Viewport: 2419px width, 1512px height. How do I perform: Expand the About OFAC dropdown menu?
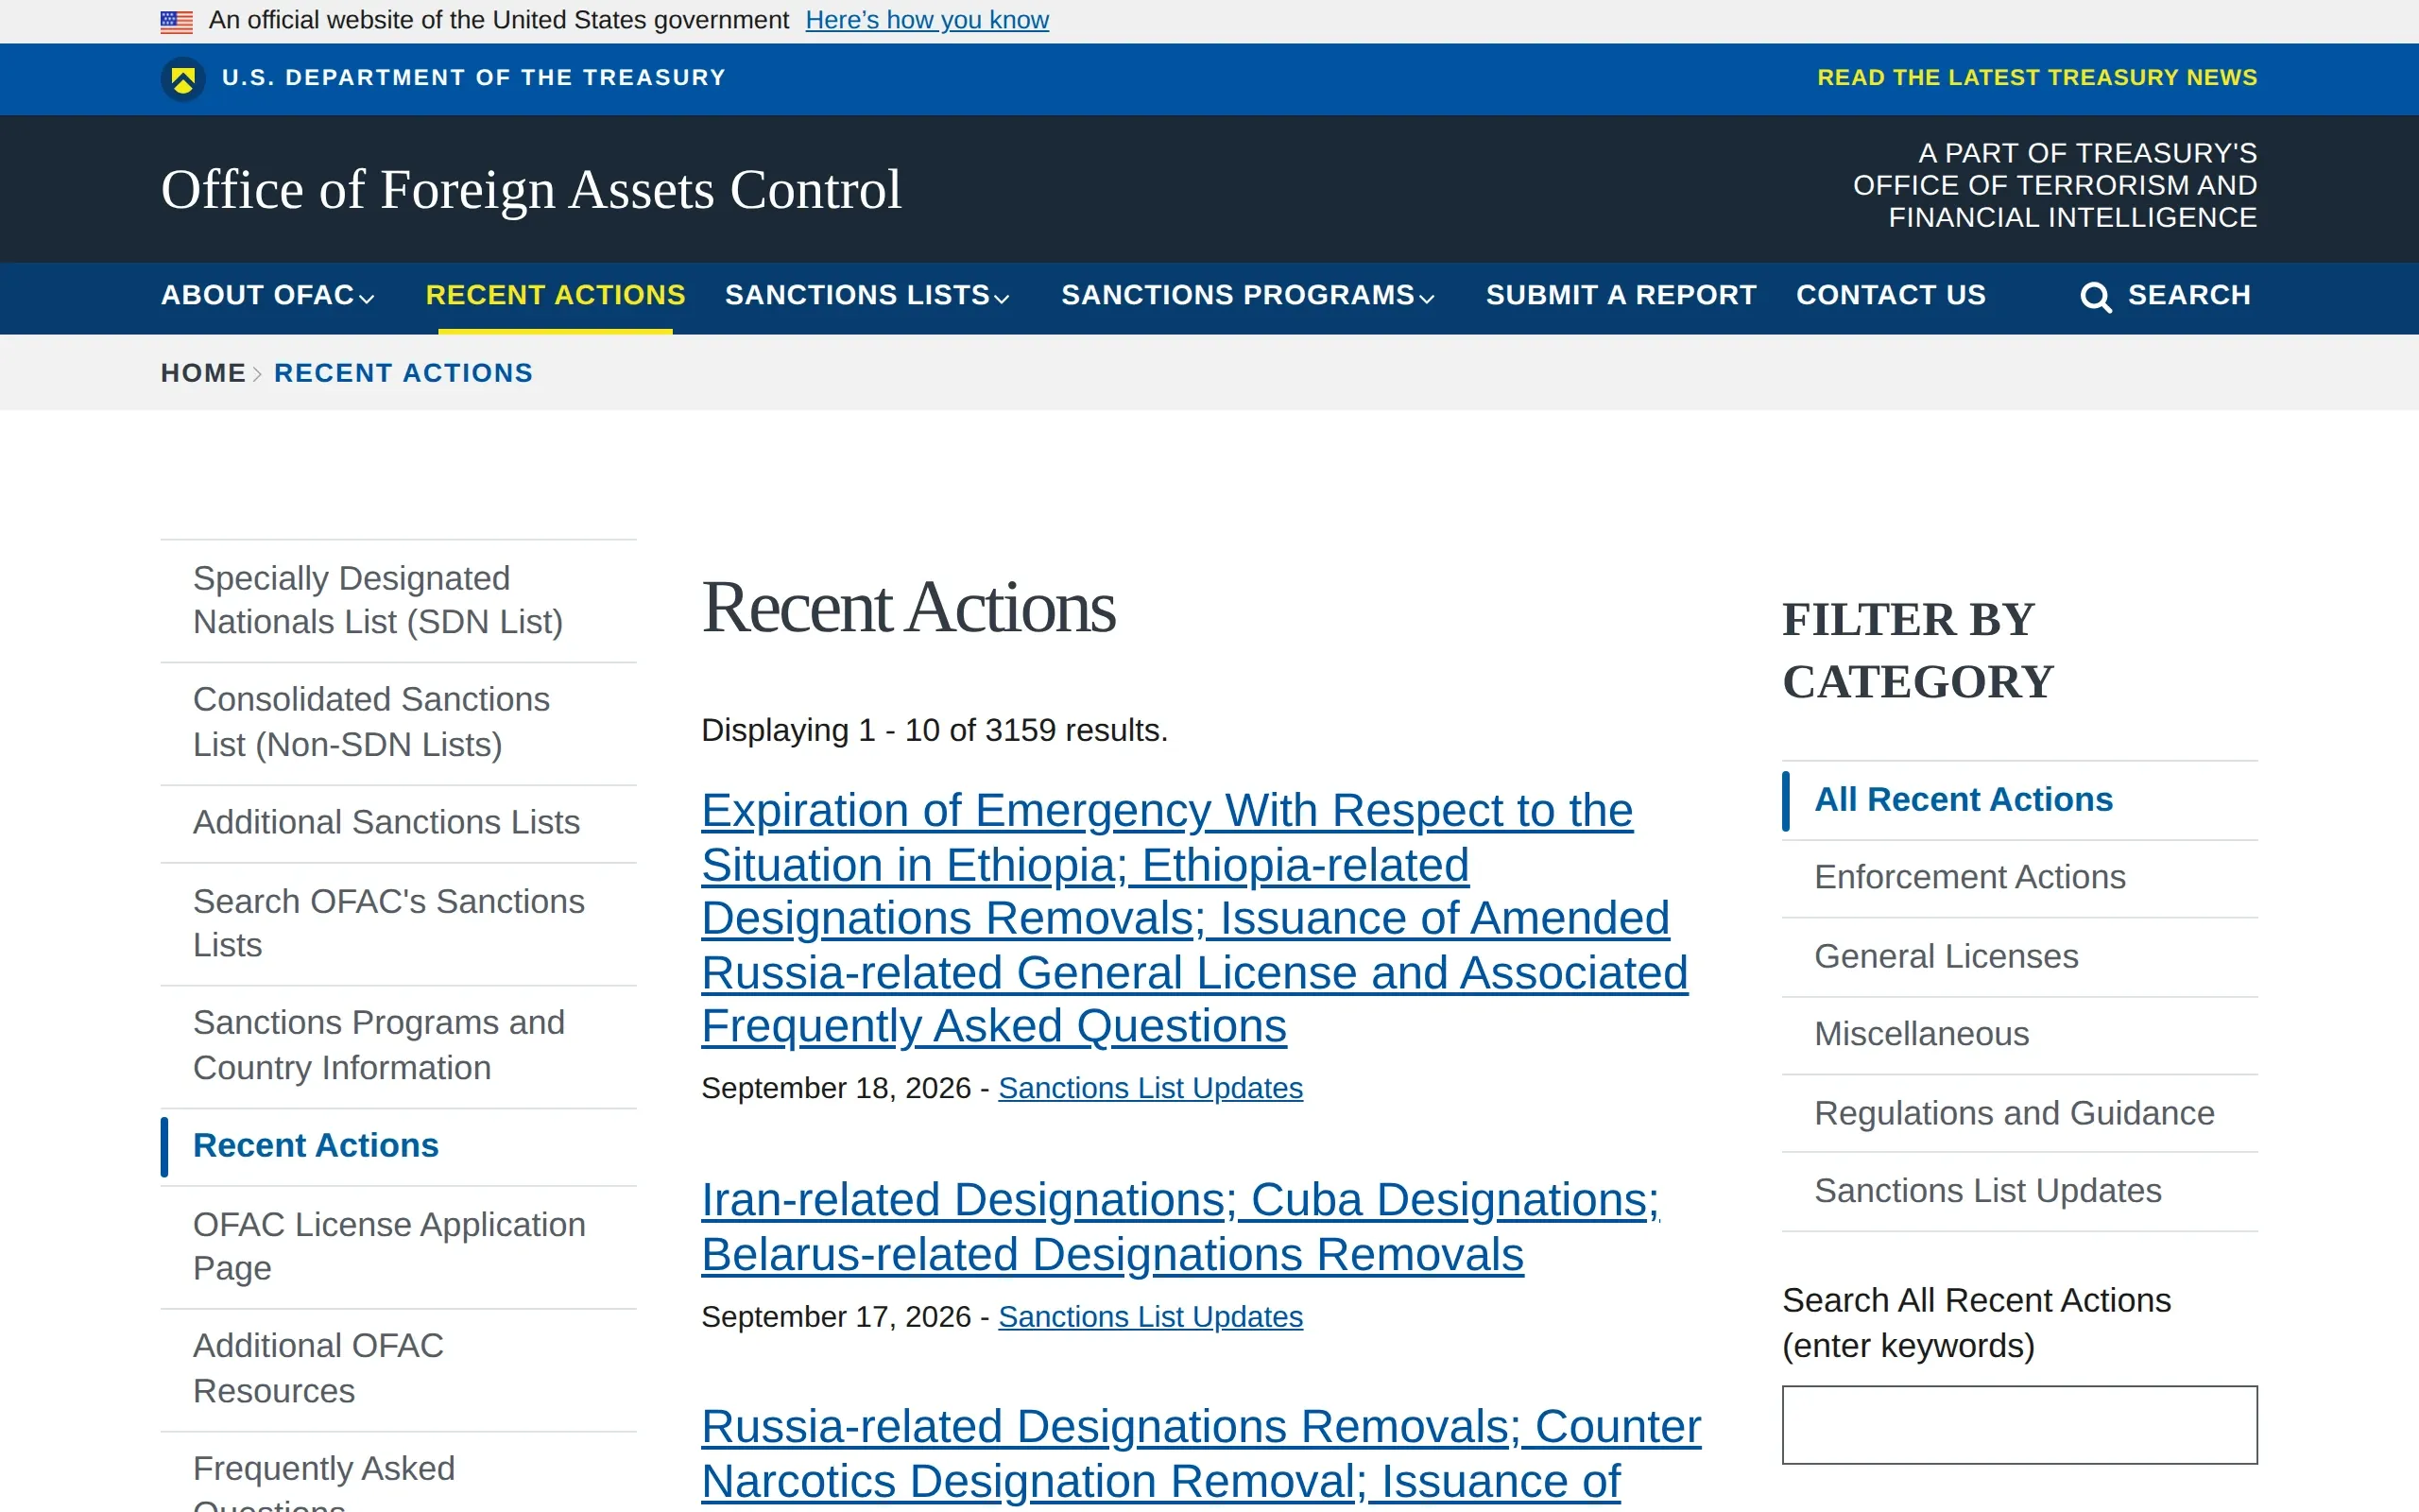tap(268, 295)
